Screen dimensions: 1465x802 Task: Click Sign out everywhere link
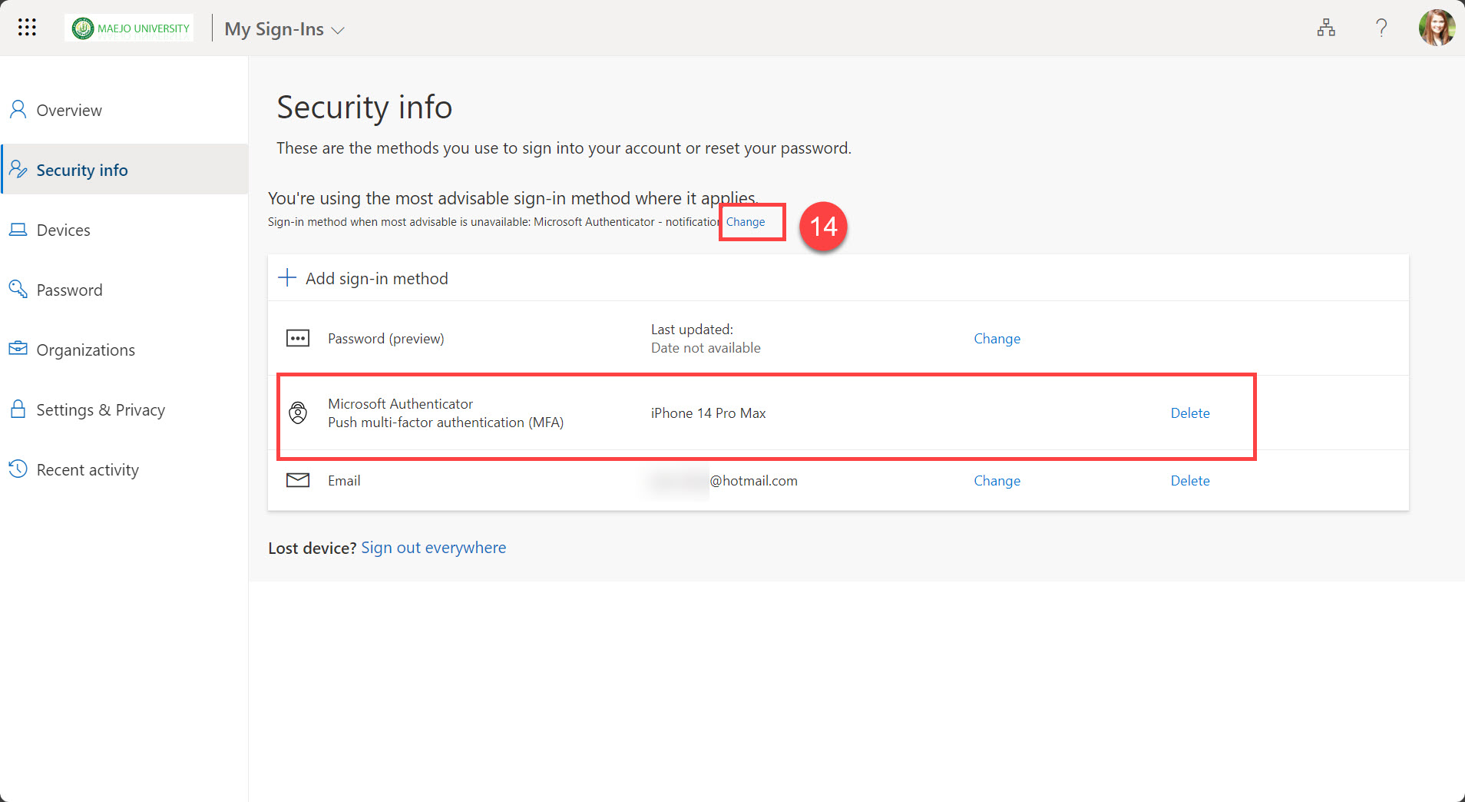433,548
